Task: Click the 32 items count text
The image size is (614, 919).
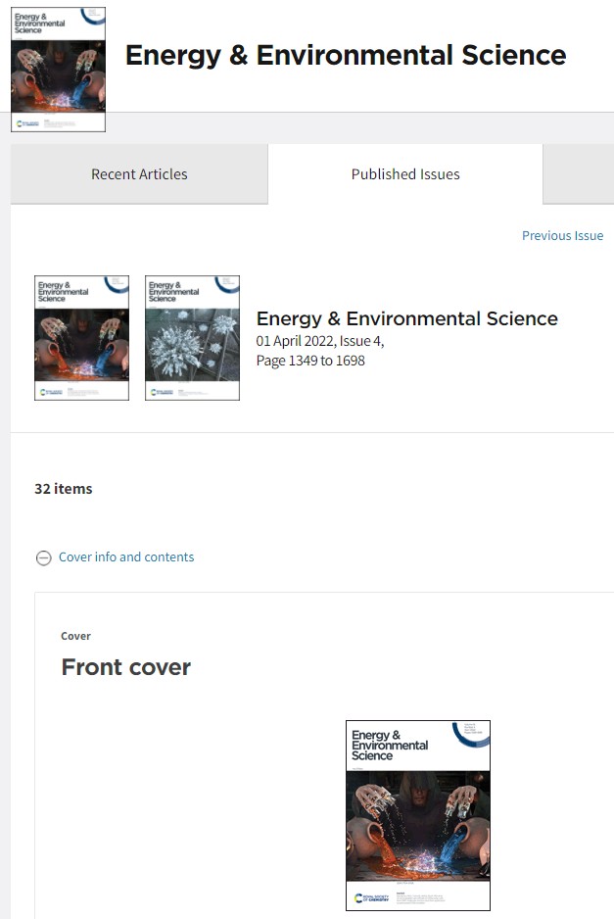Action: click(63, 488)
